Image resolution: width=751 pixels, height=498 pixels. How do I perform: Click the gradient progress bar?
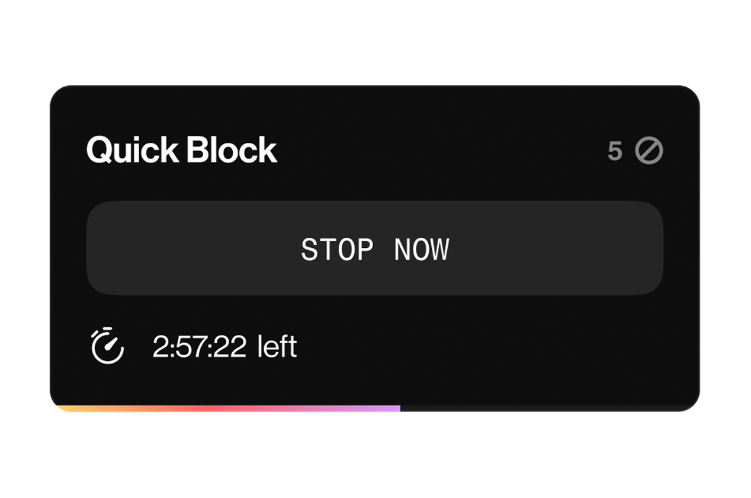231,408
